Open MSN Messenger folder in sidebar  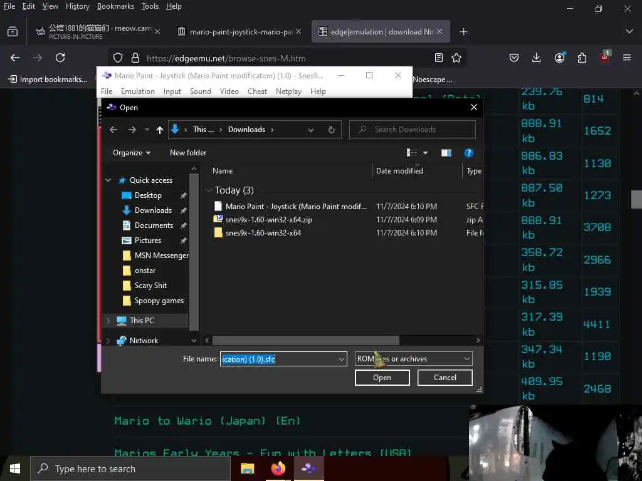(x=161, y=256)
